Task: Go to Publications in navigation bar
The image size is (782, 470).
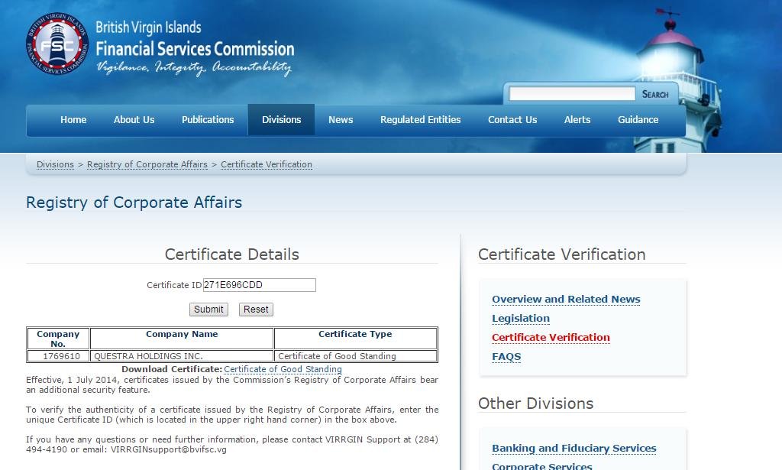Action: (x=208, y=120)
